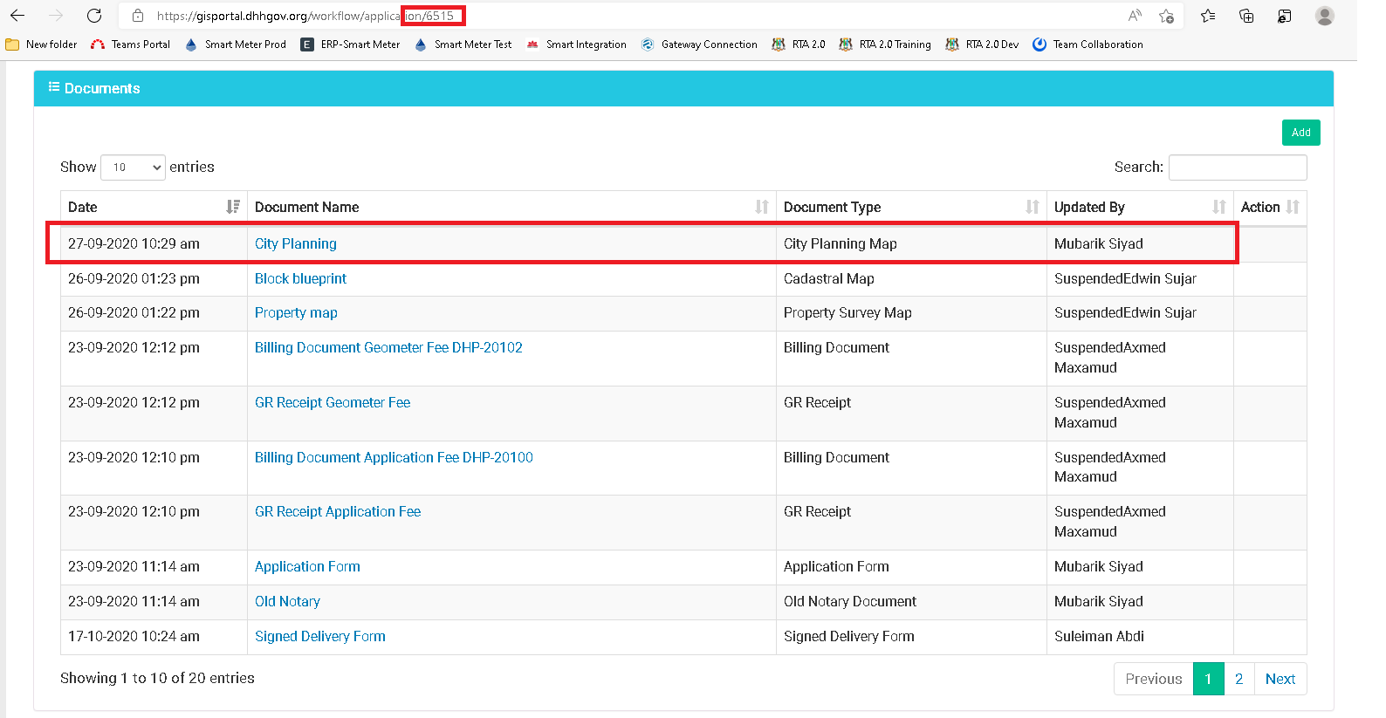View site info via padlock icon
This screenshot has height=718, width=1386.
pyautogui.click(x=137, y=16)
